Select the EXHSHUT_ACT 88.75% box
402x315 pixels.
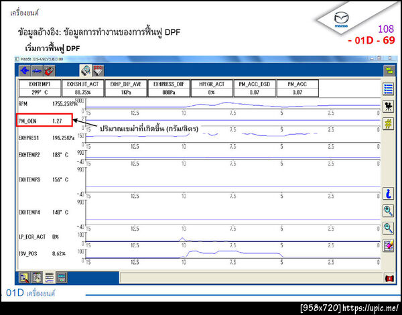tap(83, 88)
